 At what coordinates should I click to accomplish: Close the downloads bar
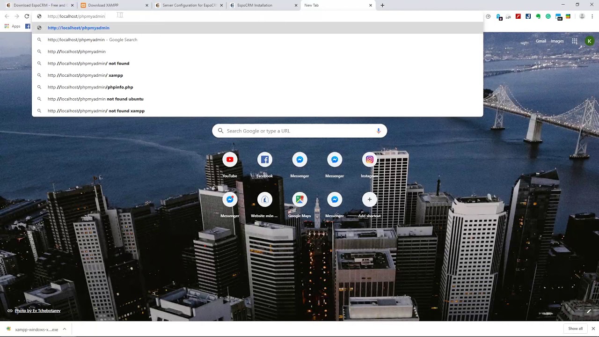point(593,329)
